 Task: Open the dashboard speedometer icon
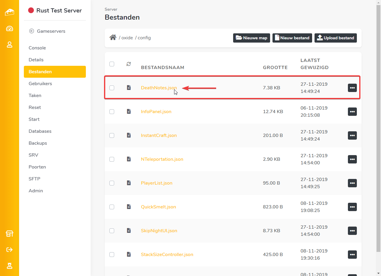tap(10, 29)
